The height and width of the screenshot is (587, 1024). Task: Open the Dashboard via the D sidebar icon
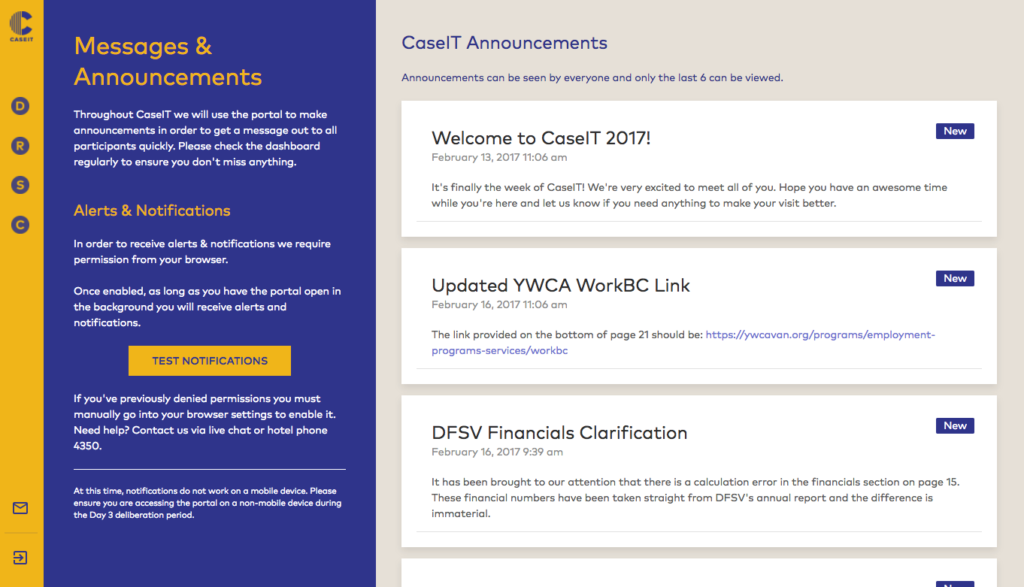[20, 106]
